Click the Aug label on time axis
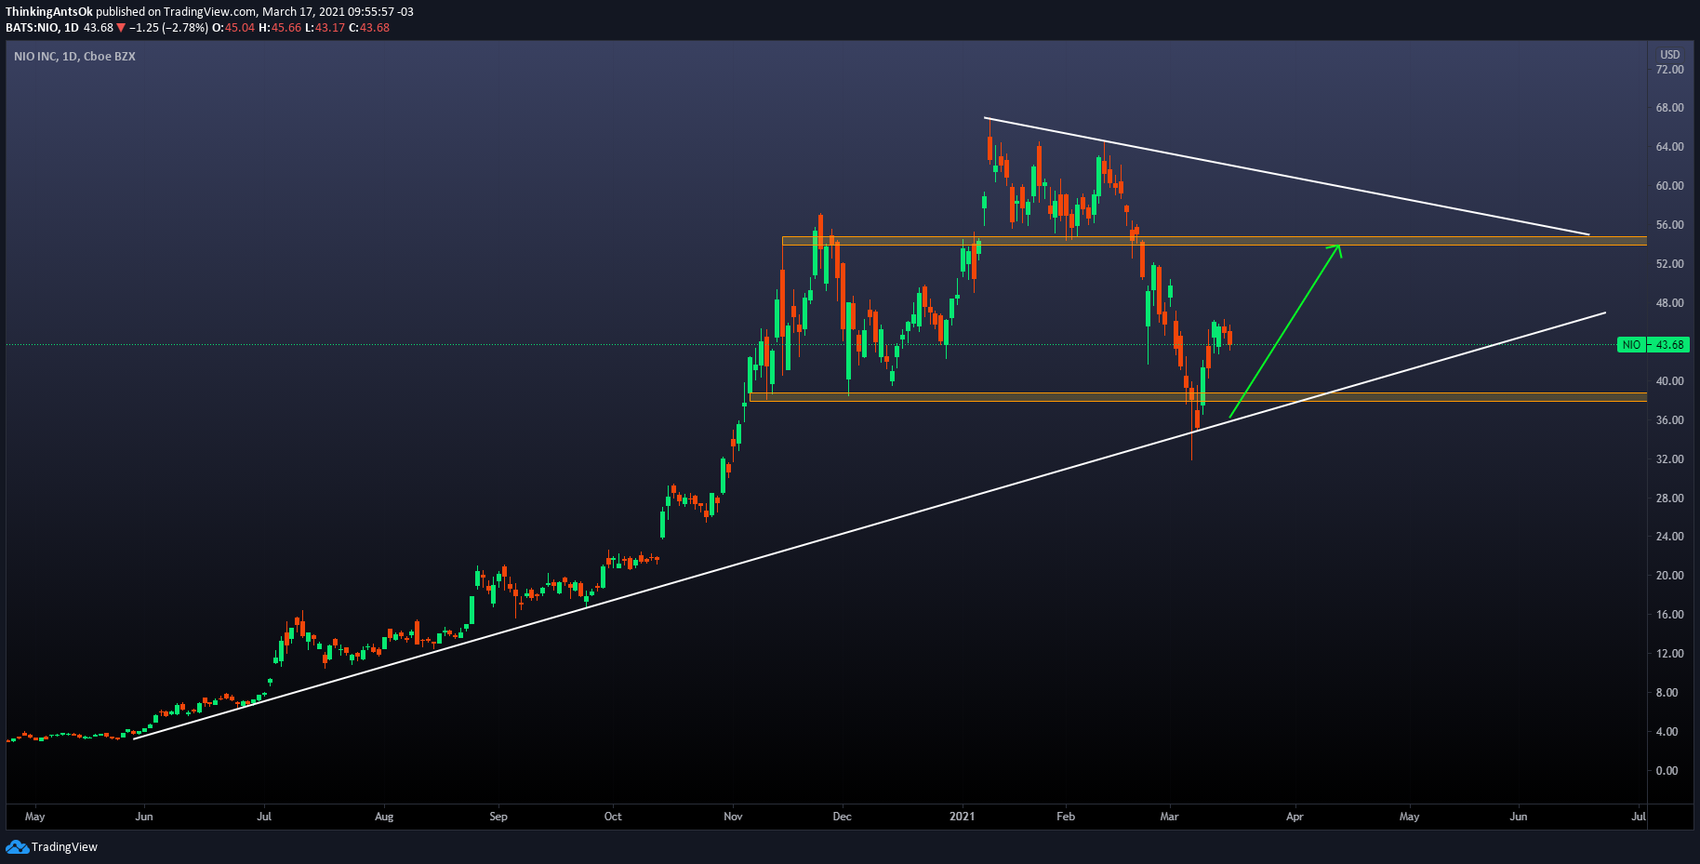 384,817
